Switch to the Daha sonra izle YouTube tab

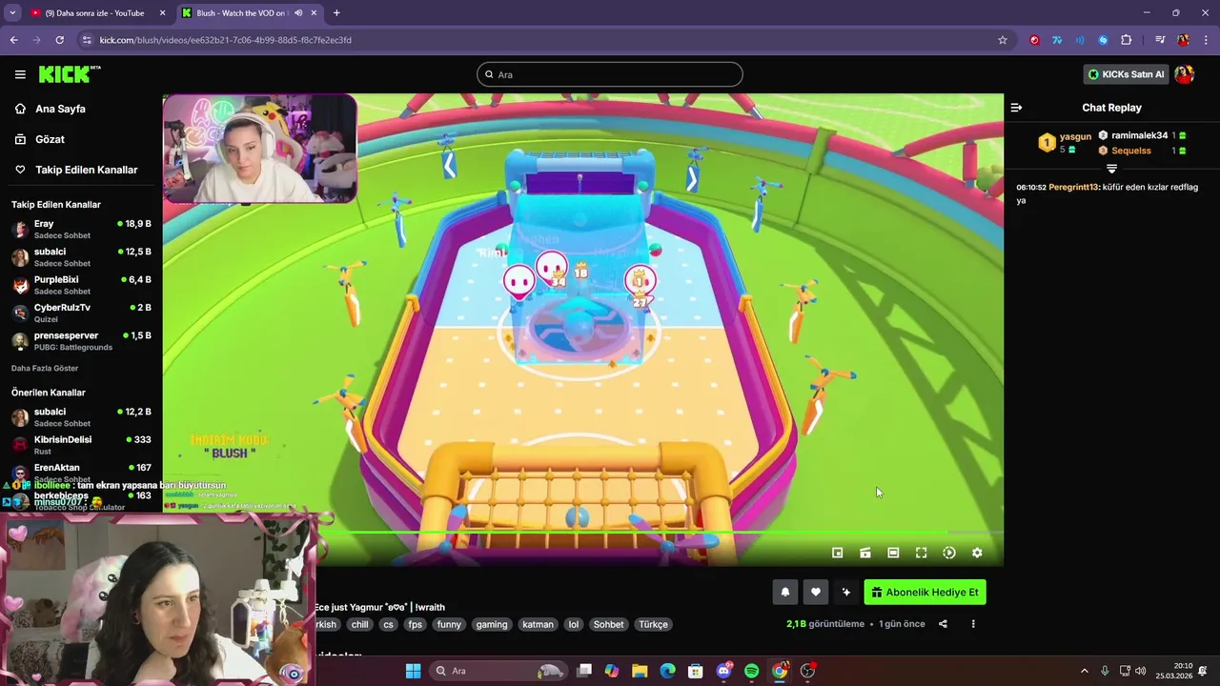(97, 13)
